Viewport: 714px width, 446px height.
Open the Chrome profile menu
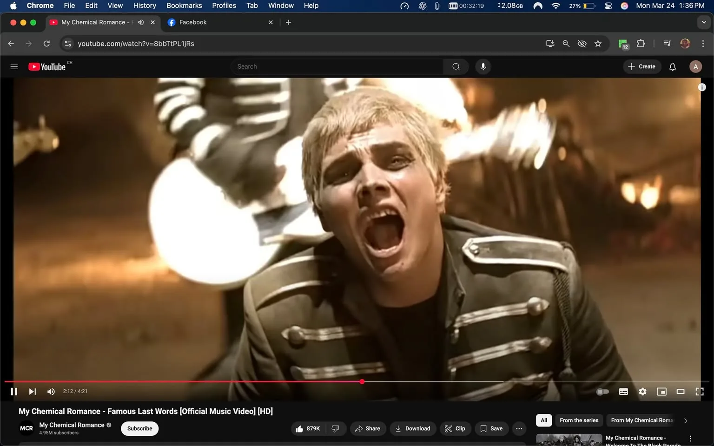pos(685,43)
